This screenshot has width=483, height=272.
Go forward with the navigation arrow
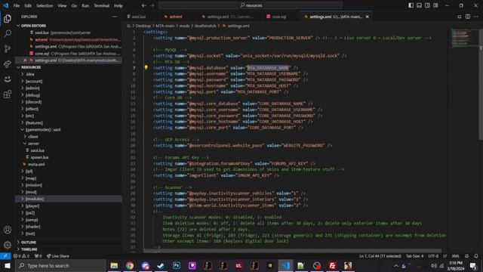click(152, 5)
